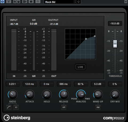
Task: Click the compressor plug-in name text
Action: click(x=114, y=118)
